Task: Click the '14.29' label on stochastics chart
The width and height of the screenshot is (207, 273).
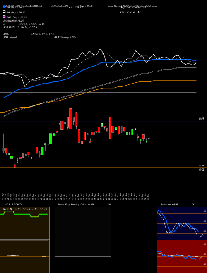Action: tap(201, 236)
